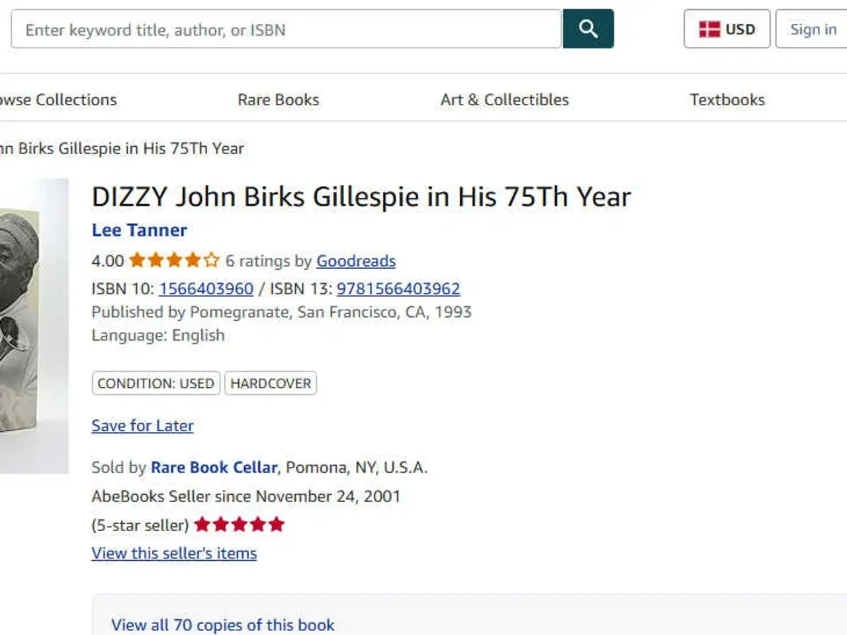847x635 pixels.
Task: Expand Browse Collections menu
Action: click(x=58, y=99)
